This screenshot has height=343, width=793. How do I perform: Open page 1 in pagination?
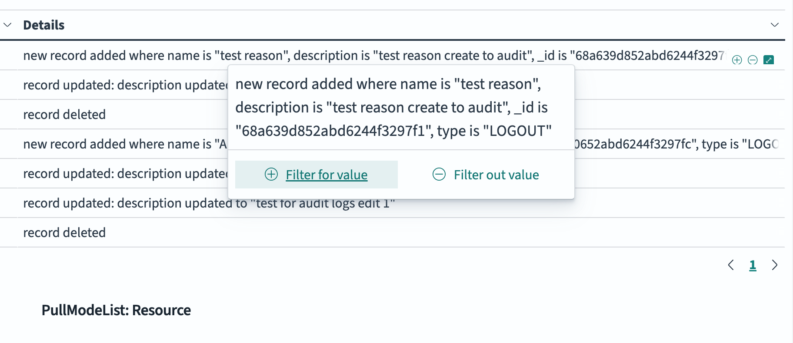point(753,265)
